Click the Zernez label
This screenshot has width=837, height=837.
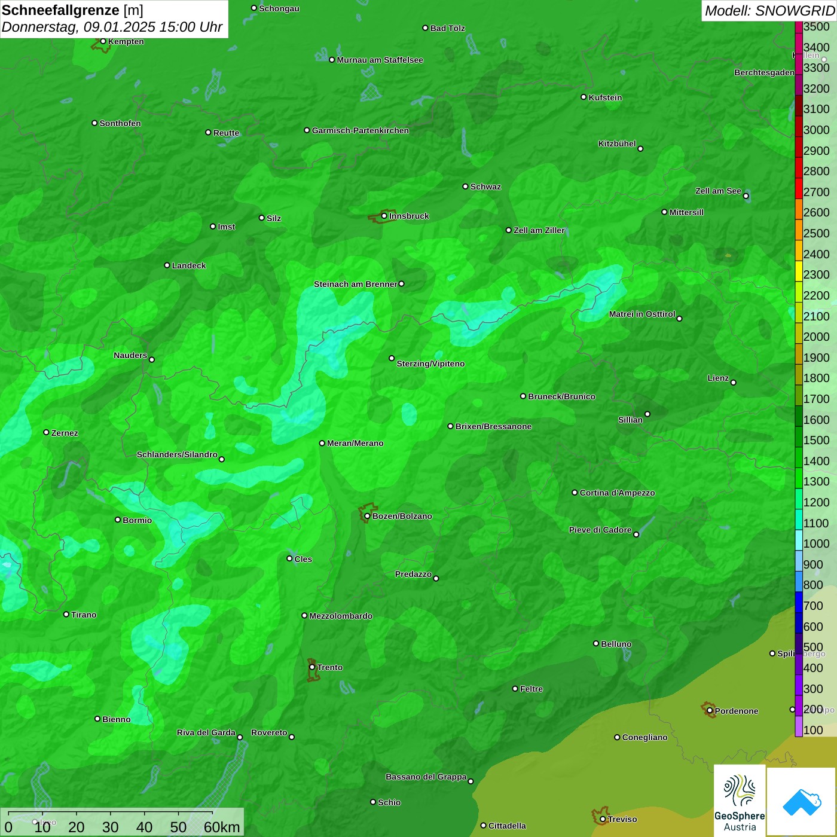click(x=65, y=433)
